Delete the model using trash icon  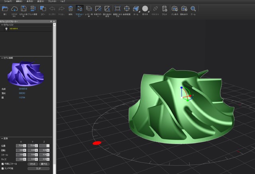[71, 8]
